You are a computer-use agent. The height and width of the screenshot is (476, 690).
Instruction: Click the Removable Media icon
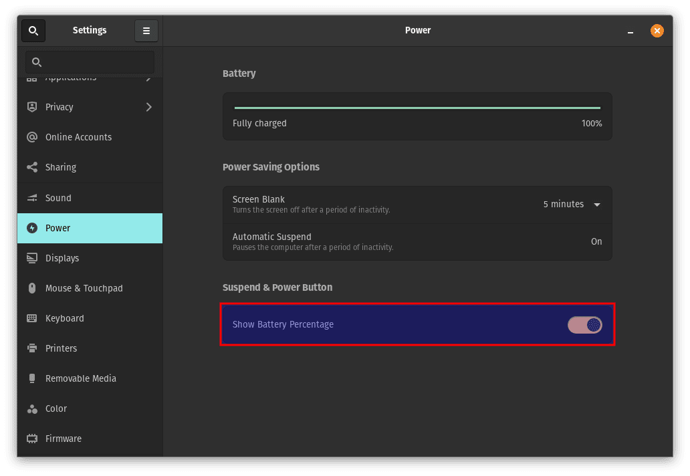click(x=32, y=378)
